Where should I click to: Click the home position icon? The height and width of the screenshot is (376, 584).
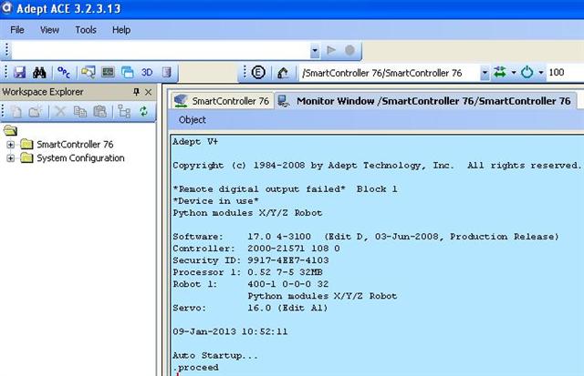click(283, 73)
